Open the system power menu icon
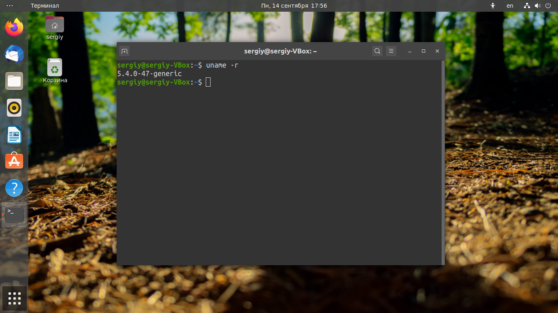Viewport: 558px width, 313px height. pyautogui.click(x=548, y=6)
